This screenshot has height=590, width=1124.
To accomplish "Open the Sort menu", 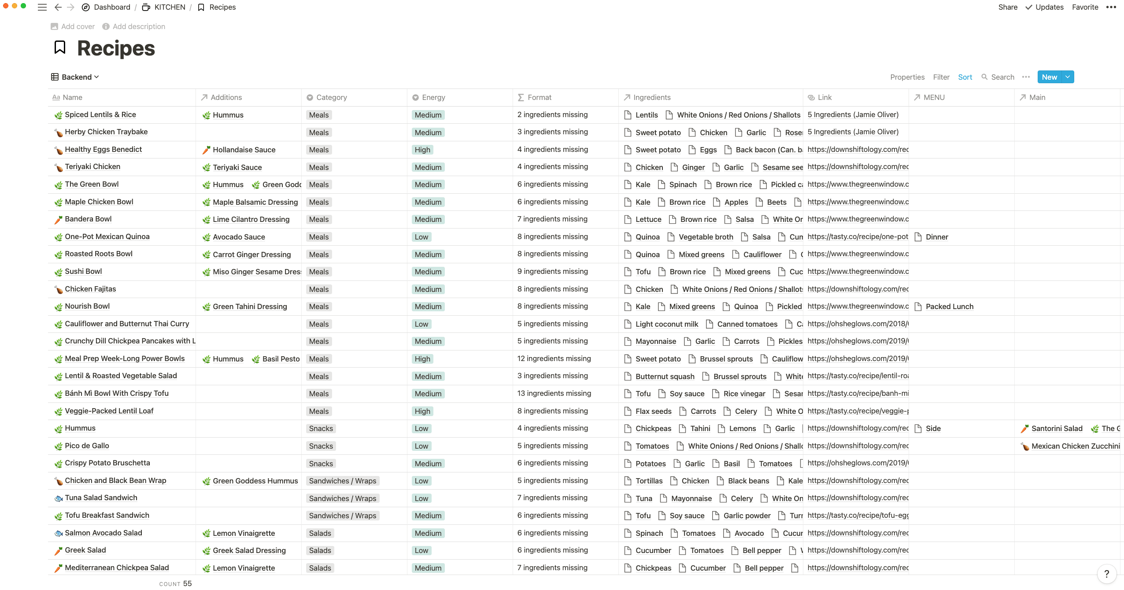I will point(965,77).
